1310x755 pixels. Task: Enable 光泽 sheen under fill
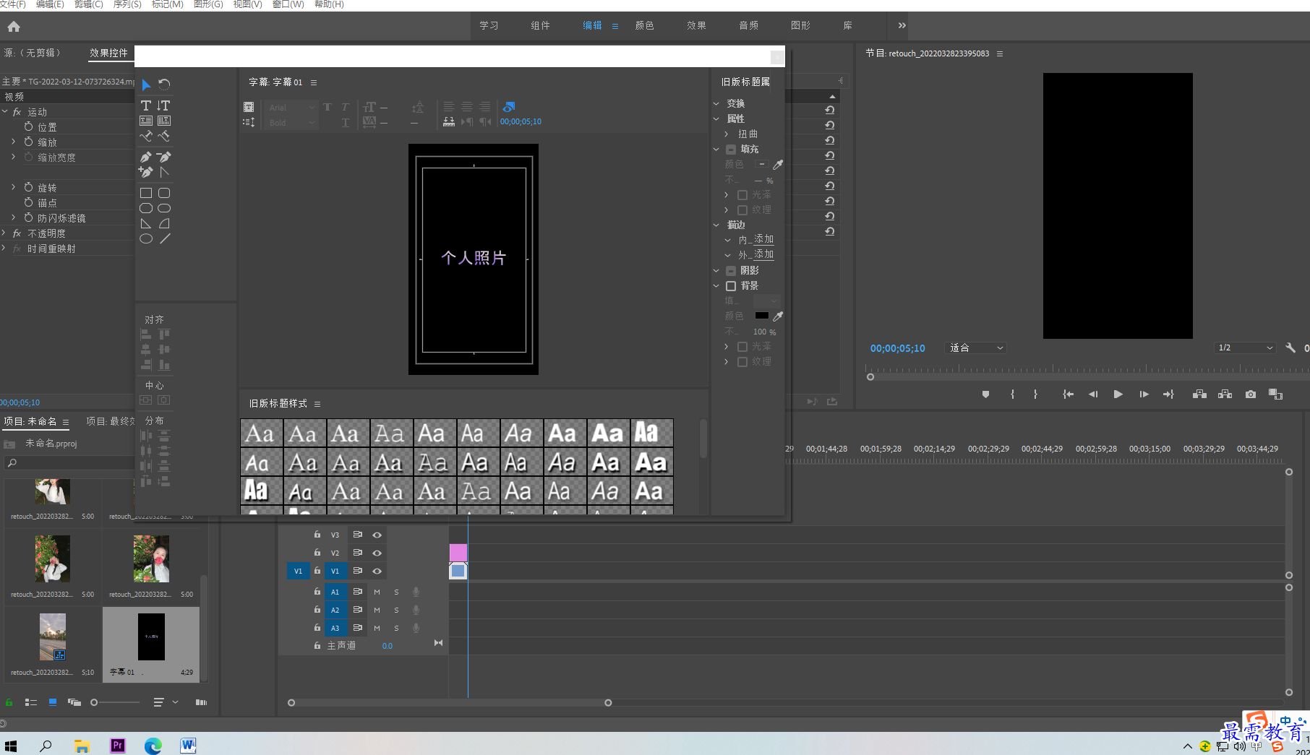(x=742, y=195)
